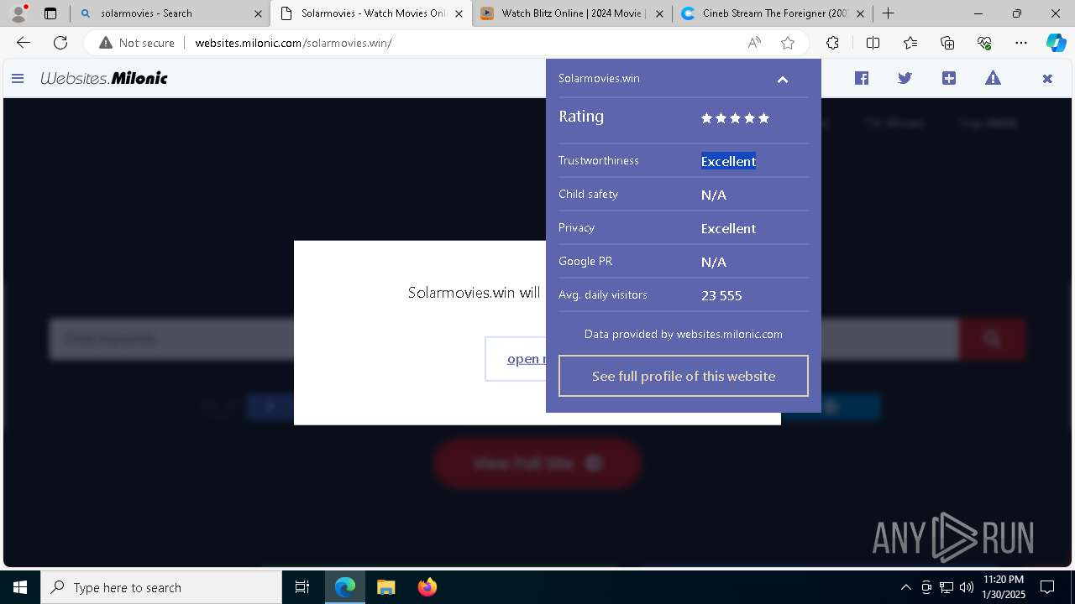This screenshot has width=1075, height=604.
Task: Refresh the page
Action: [x=60, y=43]
